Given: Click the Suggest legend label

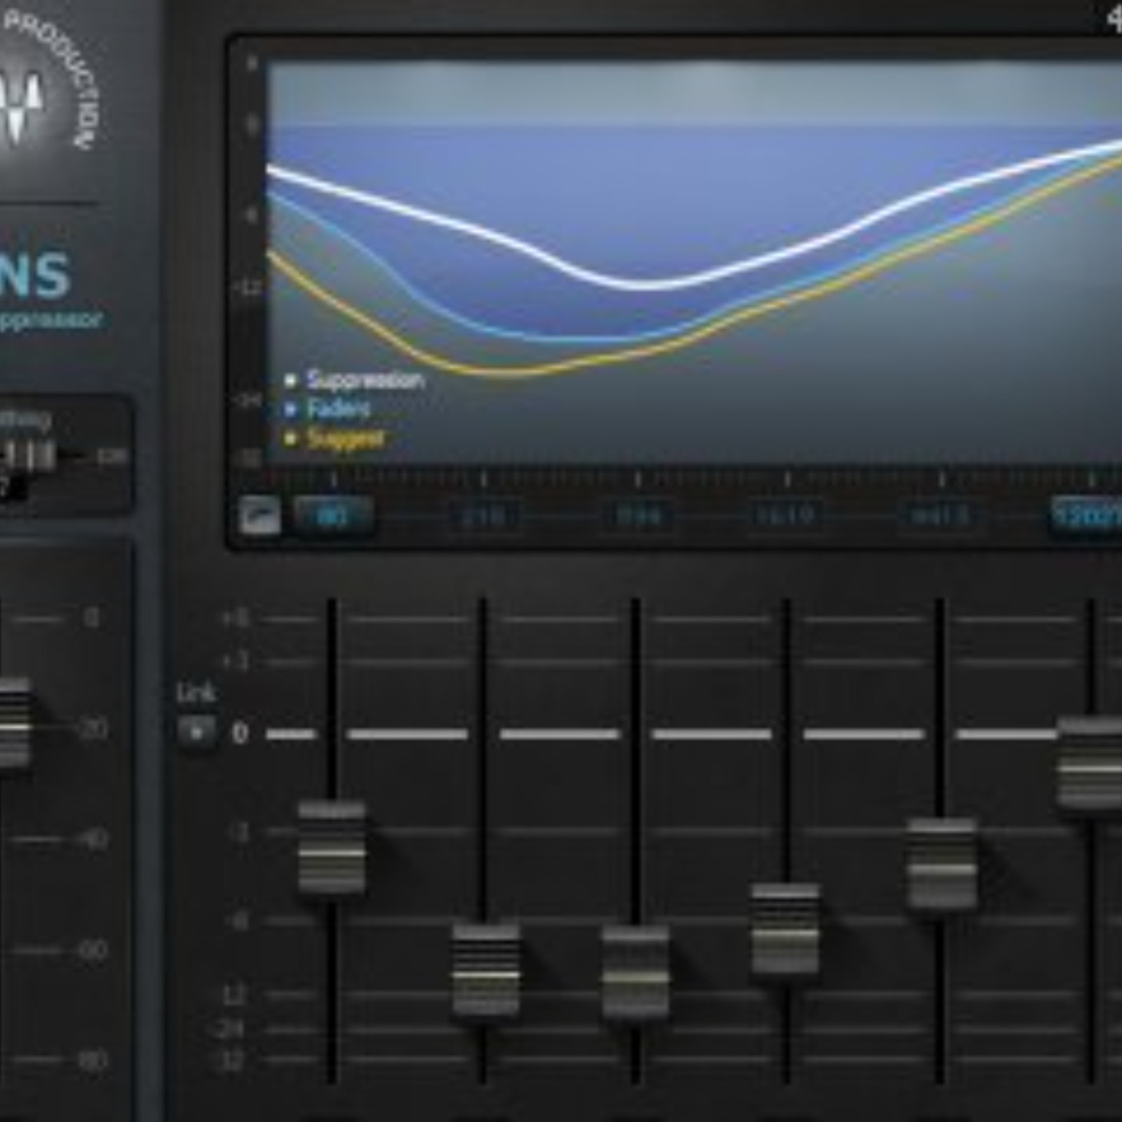Looking at the screenshot, I should point(345,438).
